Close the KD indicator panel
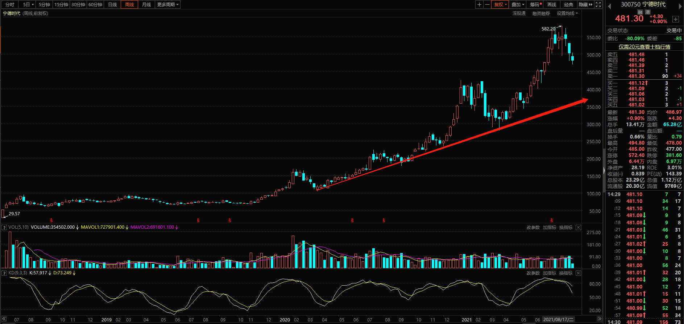This screenshot has width=684, height=324. point(578,273)
